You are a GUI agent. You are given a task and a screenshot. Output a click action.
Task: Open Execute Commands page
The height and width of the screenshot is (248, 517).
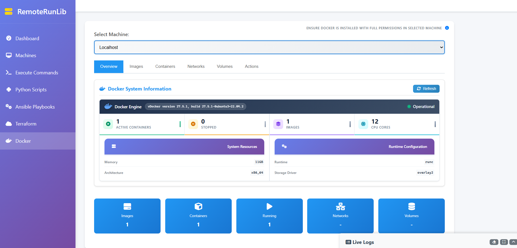pyautogui.click(x=38, y=72)
